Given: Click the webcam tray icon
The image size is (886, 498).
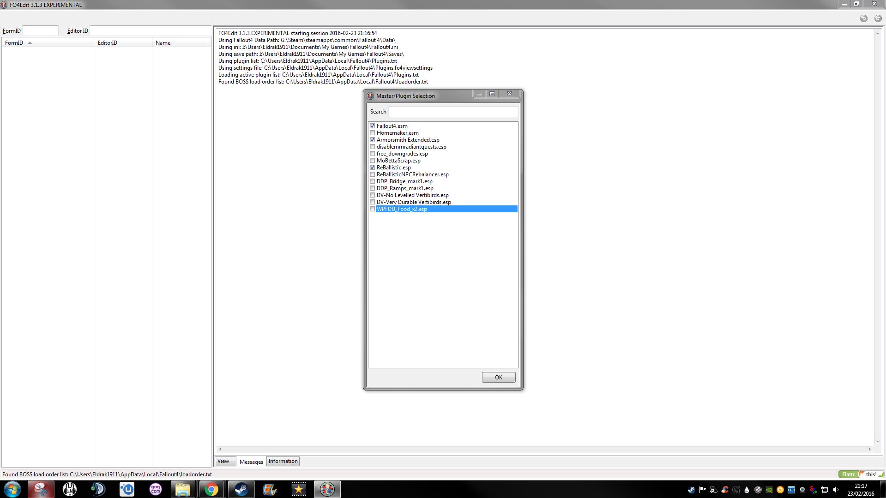Looking at the screenshot, I should click(x=802, y=490).
